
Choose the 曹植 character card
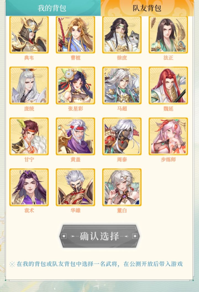coord(75,35)
